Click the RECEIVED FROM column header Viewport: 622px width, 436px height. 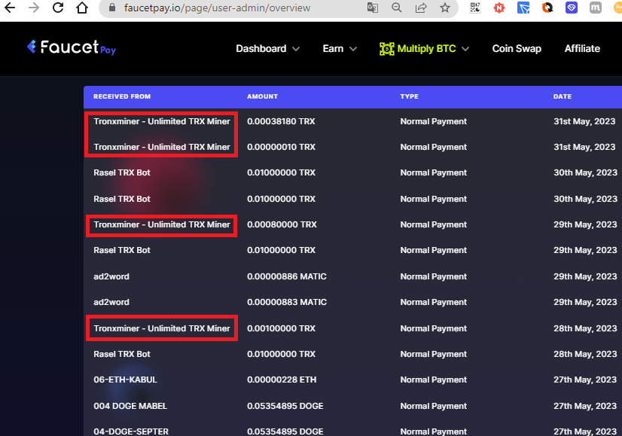click(122, 96)
